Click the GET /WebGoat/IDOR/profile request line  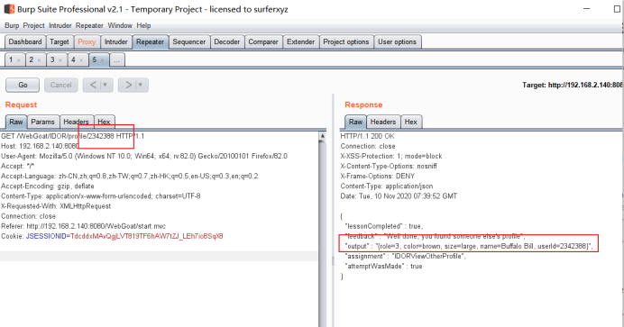coord(73,136)
